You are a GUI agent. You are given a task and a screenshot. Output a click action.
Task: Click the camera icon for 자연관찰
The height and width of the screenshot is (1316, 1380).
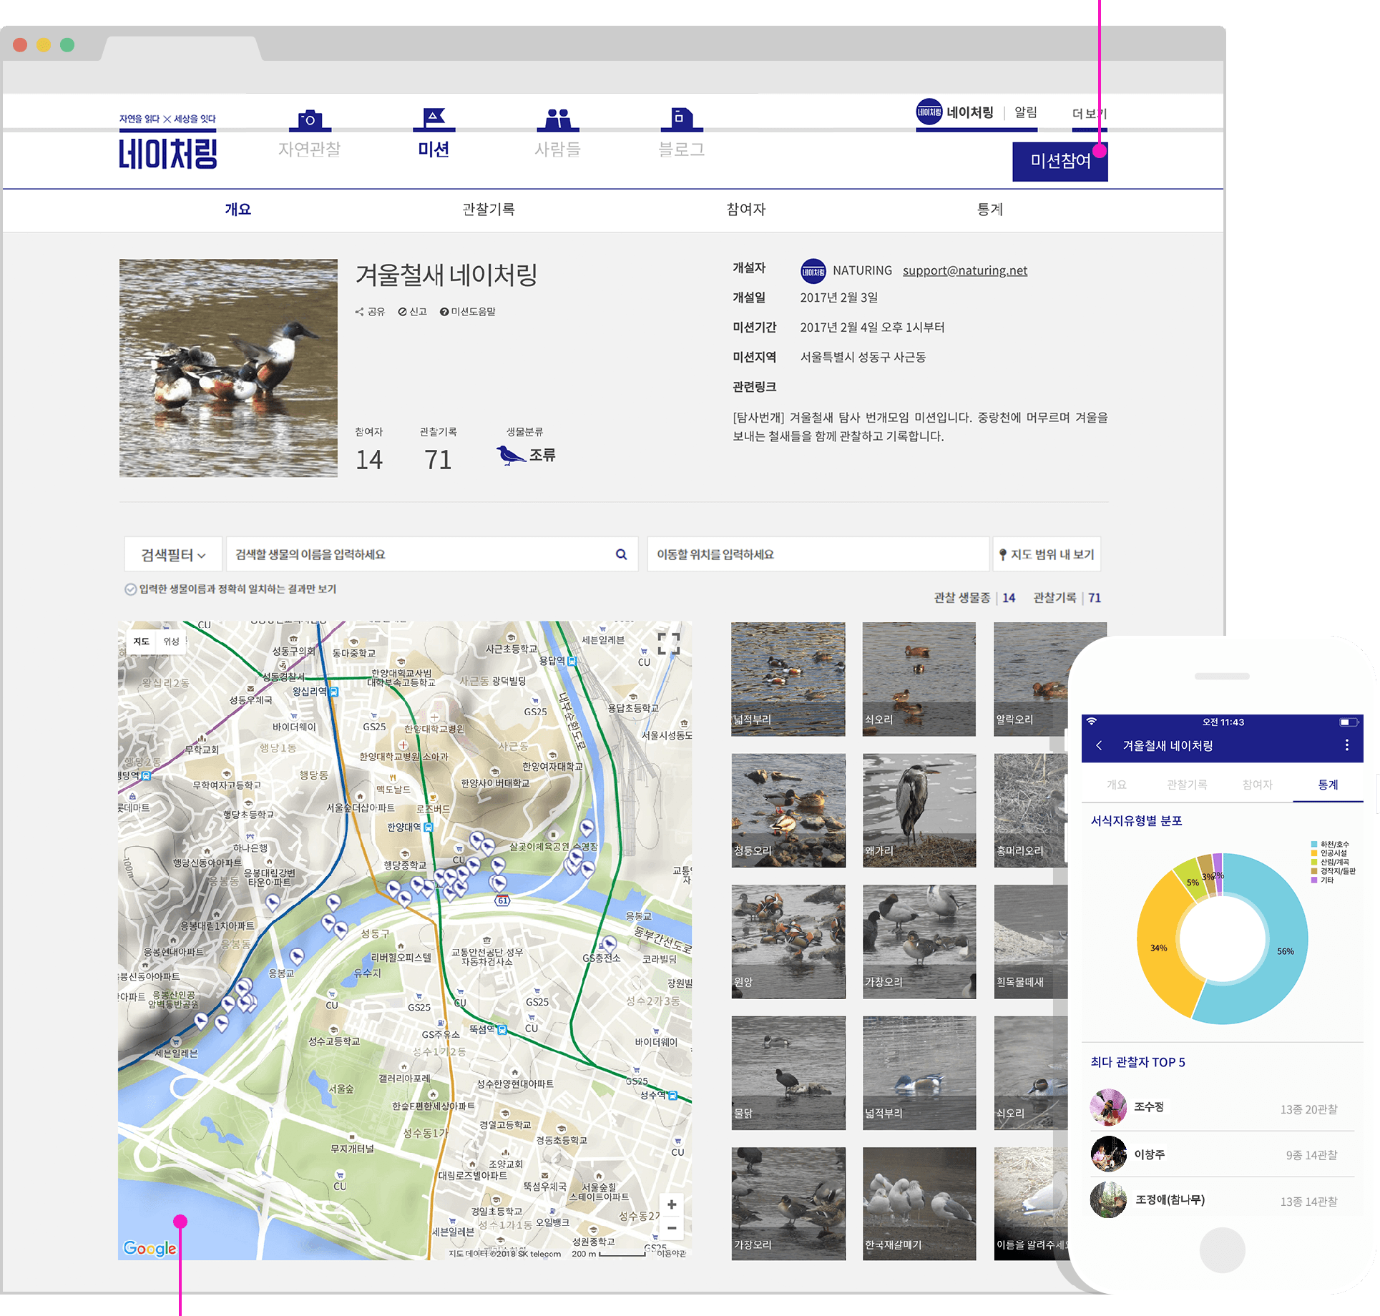[x=310, y=119]
